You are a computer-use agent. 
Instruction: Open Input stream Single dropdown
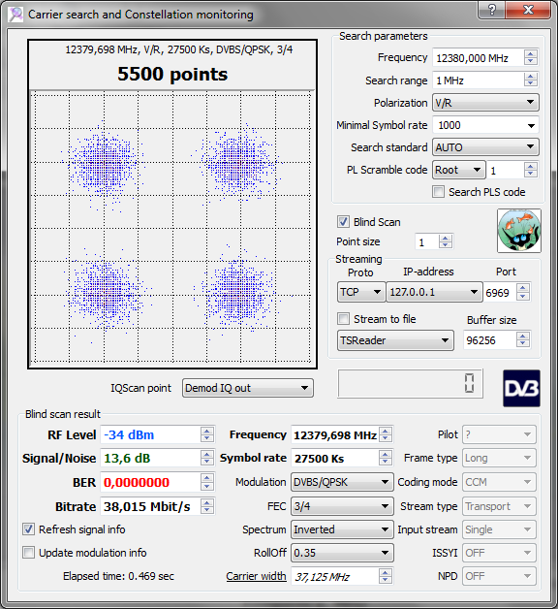(x=499, y=529)
